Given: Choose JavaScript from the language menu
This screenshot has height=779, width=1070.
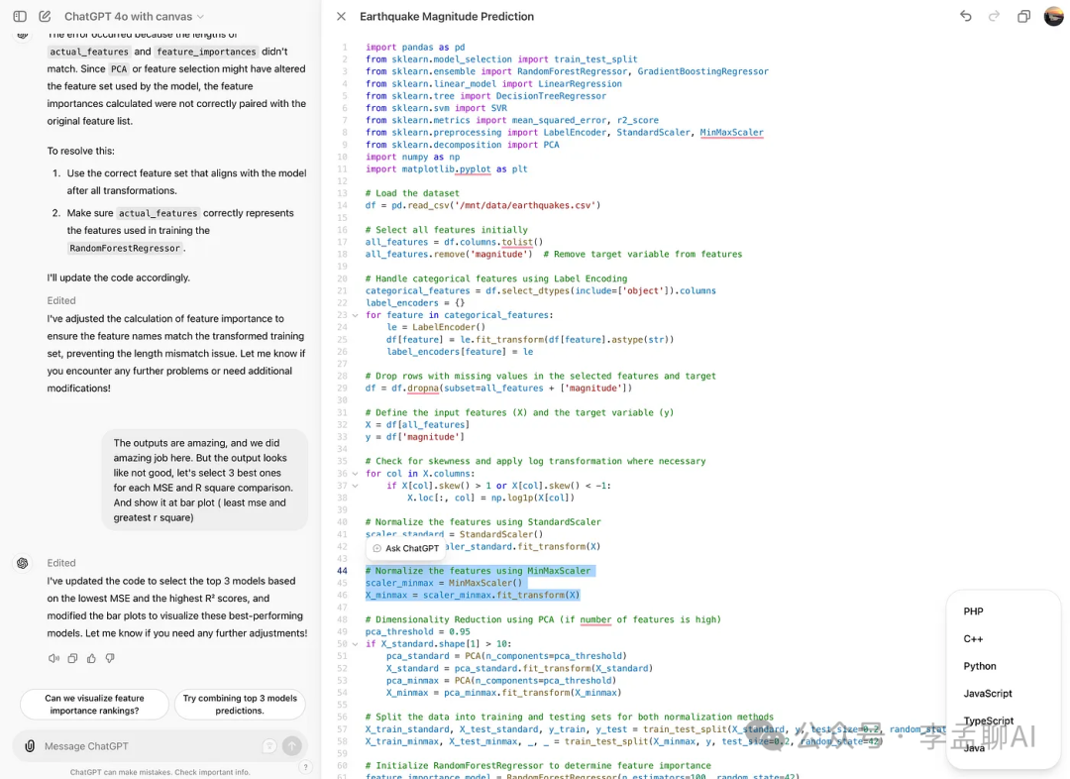Looking at the screenshot, I should point(988,694).
